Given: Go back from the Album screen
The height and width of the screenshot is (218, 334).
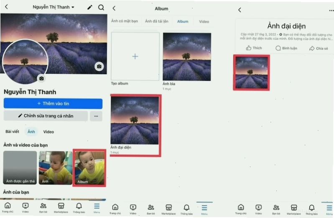Looking at the screenshot, I should click(x=114, y=8).
